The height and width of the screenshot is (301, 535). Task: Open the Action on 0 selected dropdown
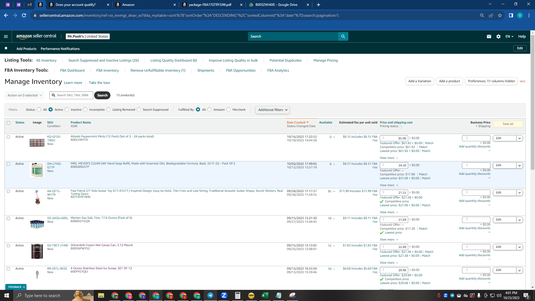[x=25, y=95]
